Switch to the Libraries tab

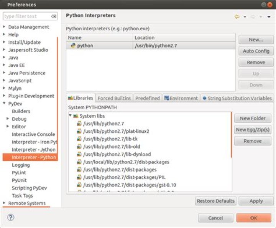81,98
